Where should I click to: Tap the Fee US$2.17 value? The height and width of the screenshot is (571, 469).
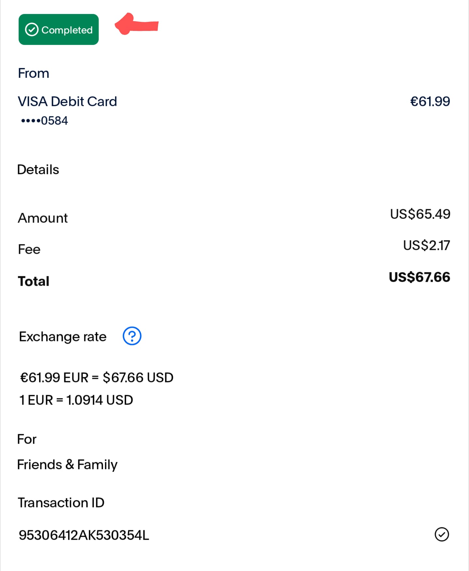click(427, 245)
